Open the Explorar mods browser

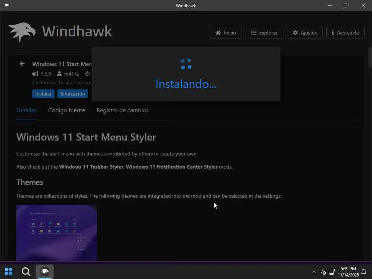pos(264,33)
